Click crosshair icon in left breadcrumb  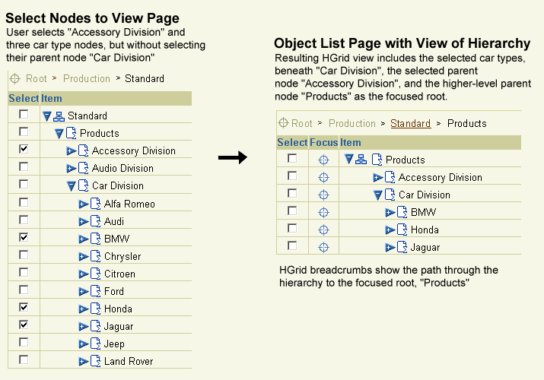tap(15, 78)
